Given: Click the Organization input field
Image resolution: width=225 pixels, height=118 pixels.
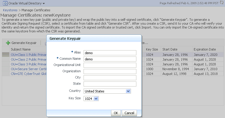Looking at the screenshot, I should pos(110,71).
